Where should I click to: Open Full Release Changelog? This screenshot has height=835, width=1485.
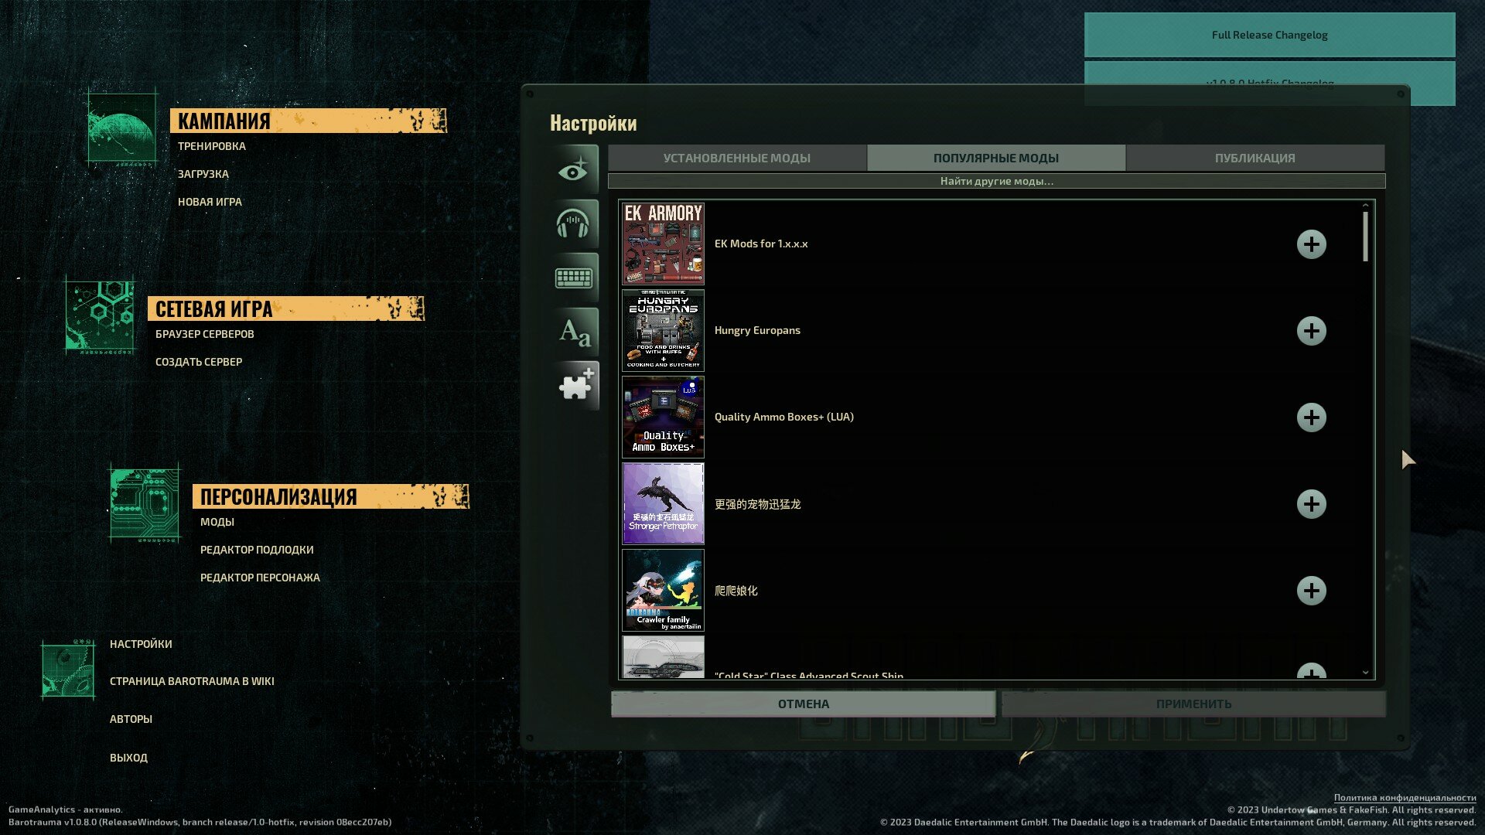[1269, 35]
